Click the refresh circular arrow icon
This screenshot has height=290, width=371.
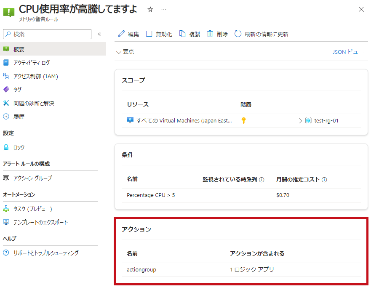pos(238,34)
